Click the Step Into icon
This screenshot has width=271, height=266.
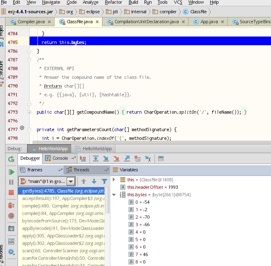pos(106,159)
